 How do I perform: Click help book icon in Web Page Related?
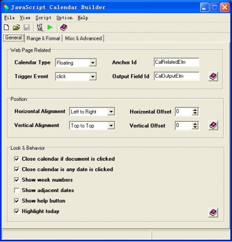click(x=213, y=77)
